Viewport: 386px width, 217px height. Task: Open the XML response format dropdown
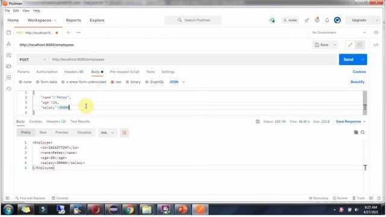(x=107, y=133)
